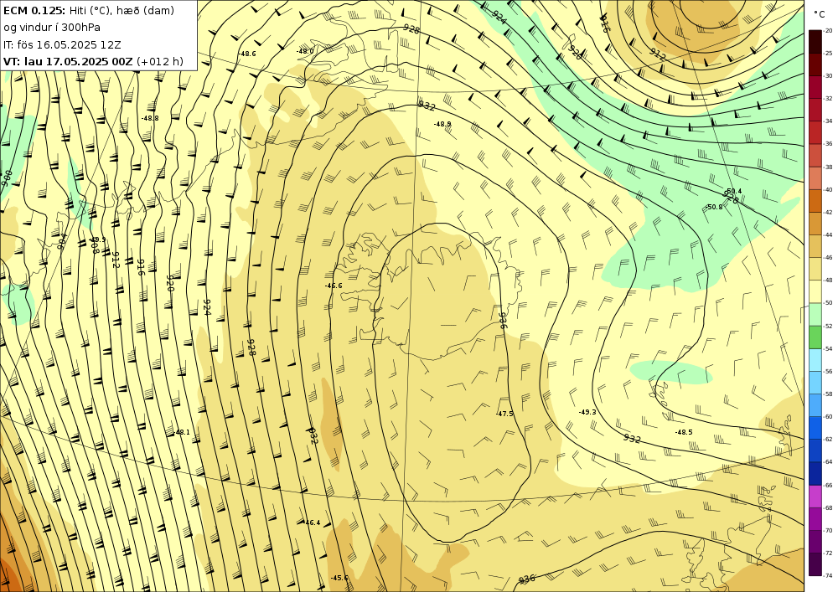The height and width of the screenshot is (592, 838).
Task: Click the -46.4 temperature label
Action: (x=312, y=523)
